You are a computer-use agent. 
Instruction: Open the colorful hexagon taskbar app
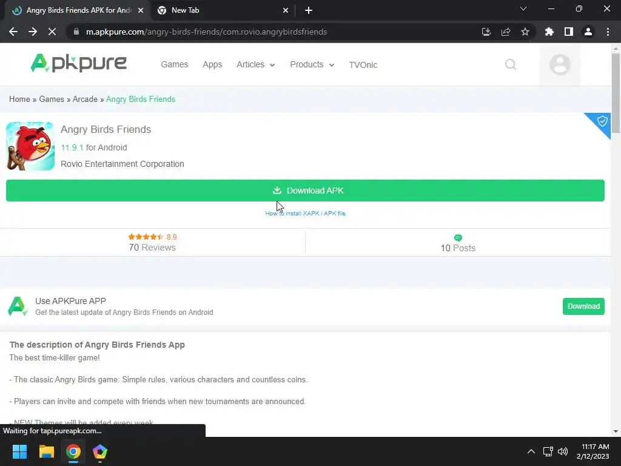pos(100,451)
